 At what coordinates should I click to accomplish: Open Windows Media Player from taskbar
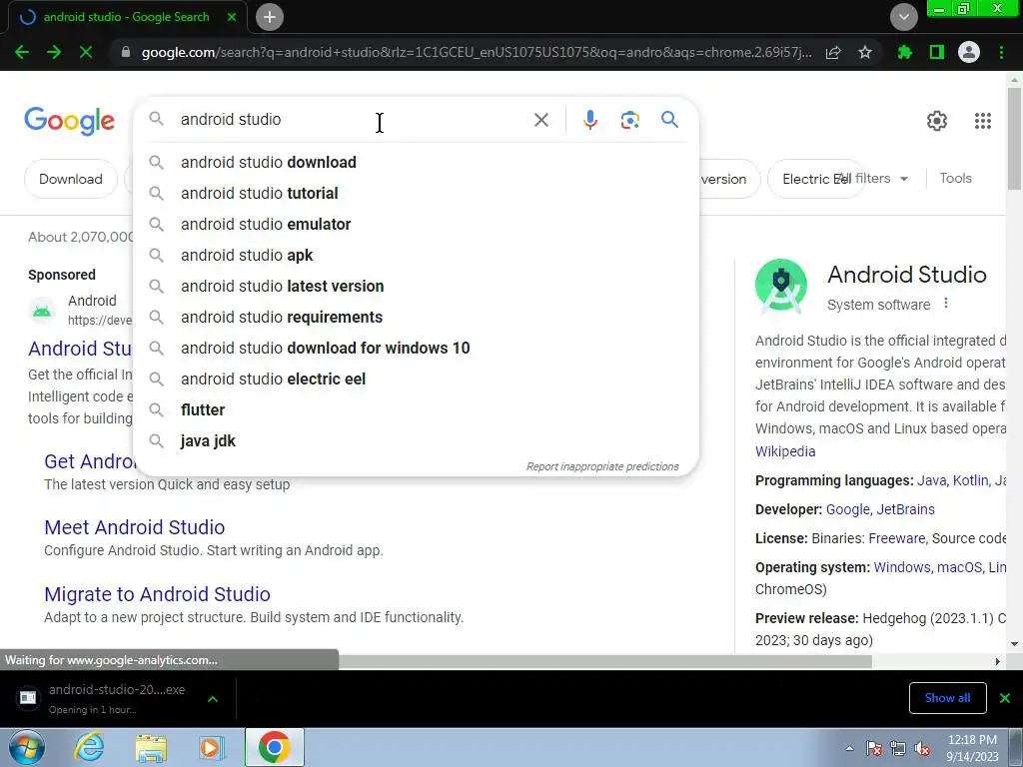[x=212, y=747]
